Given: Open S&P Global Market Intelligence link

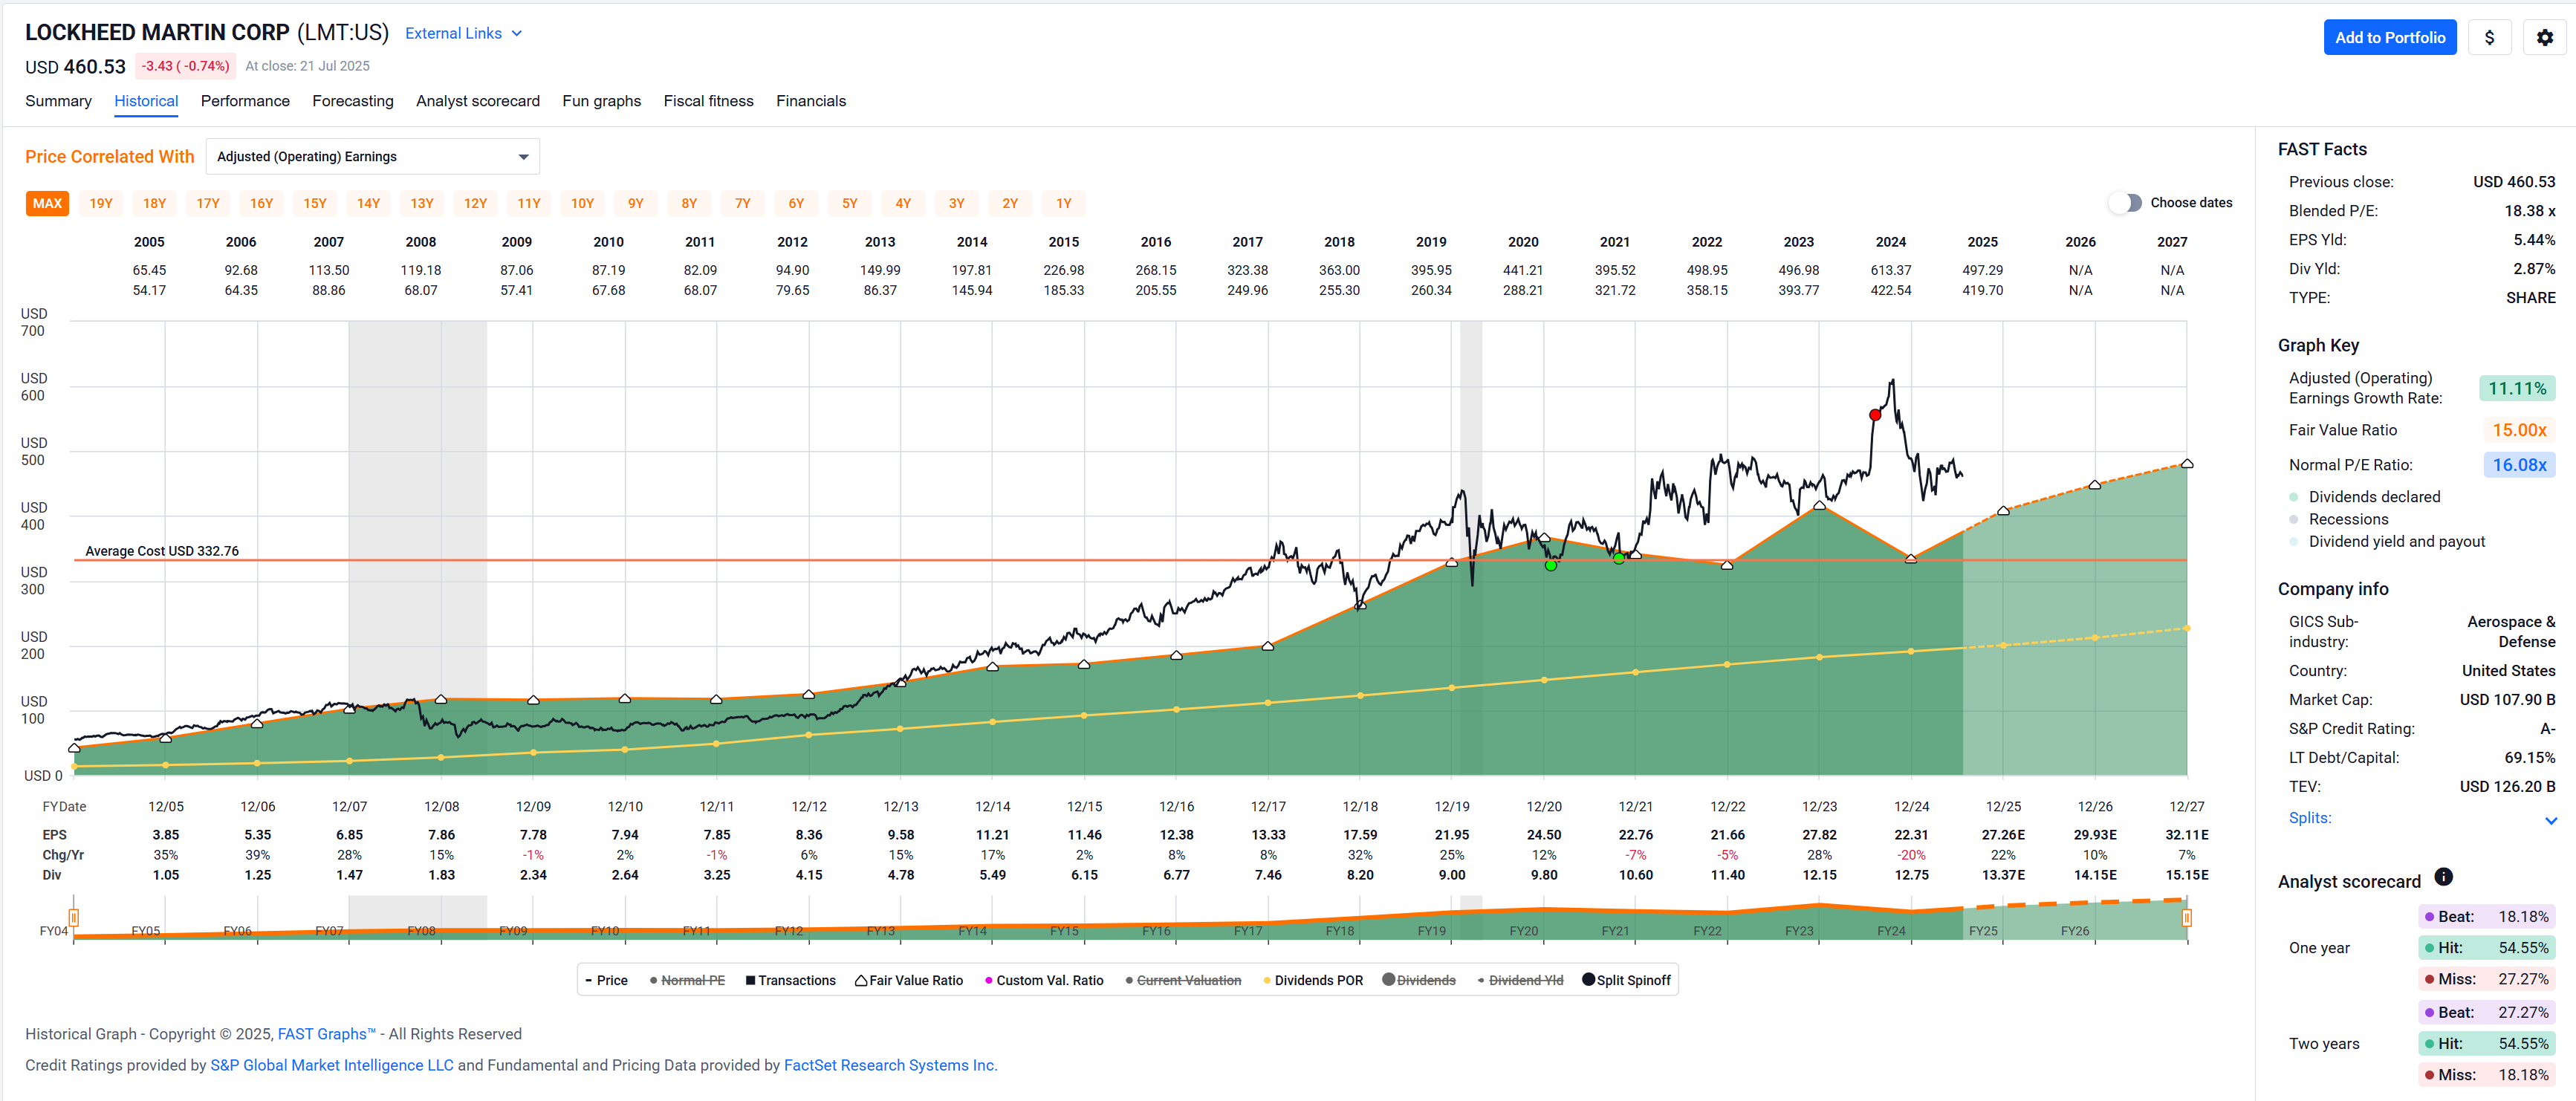Looking at the screenshot, I should 332,1065.
